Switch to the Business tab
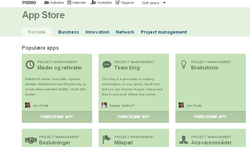The image size is (250, 147). (x=69, y=32)
